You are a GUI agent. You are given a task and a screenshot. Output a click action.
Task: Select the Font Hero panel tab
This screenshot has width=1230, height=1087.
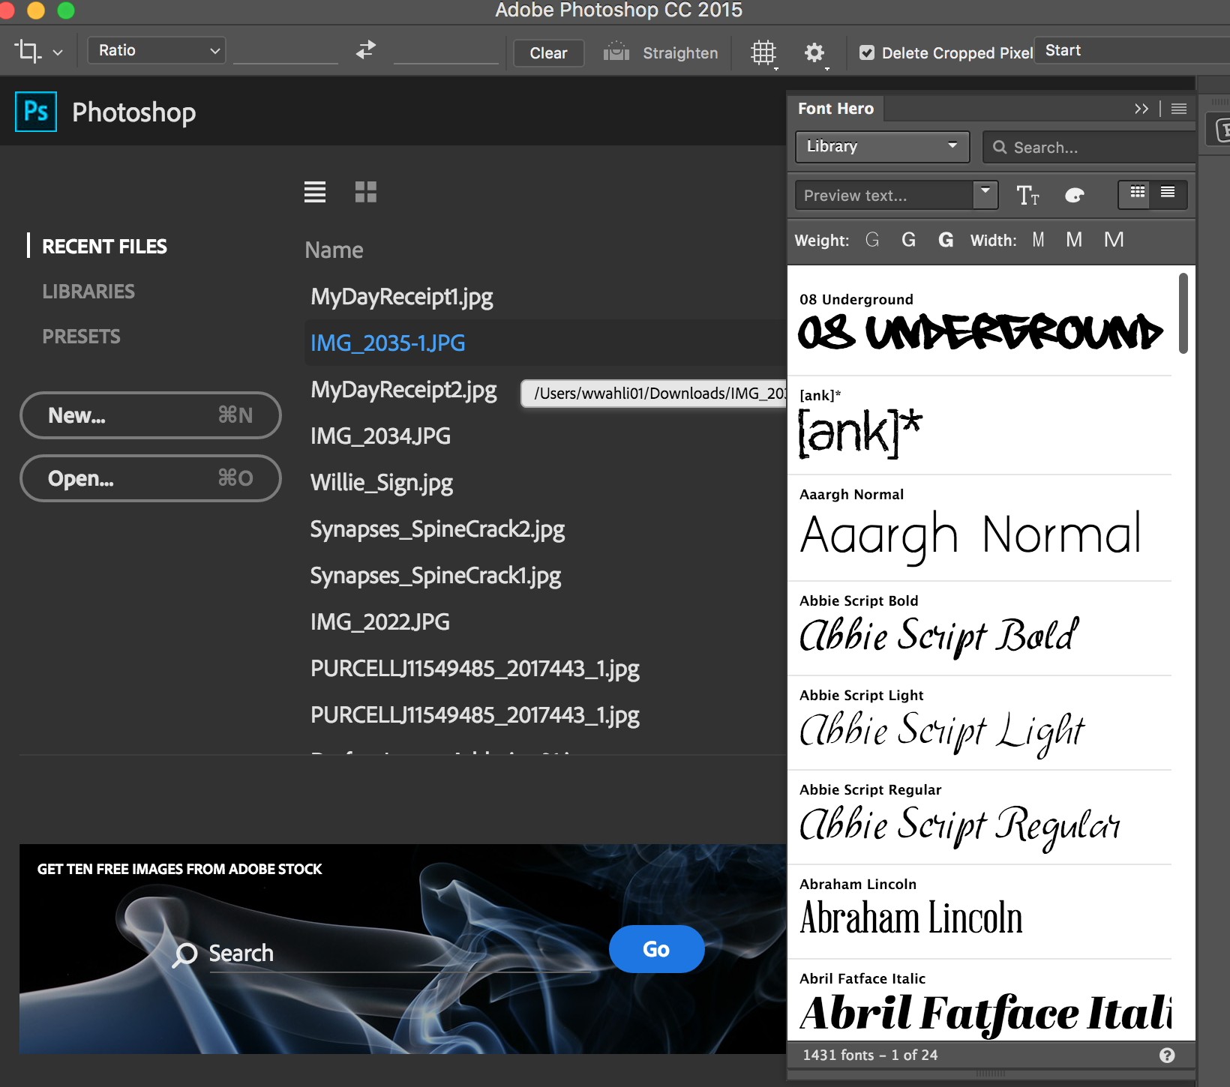coord(835,109)
